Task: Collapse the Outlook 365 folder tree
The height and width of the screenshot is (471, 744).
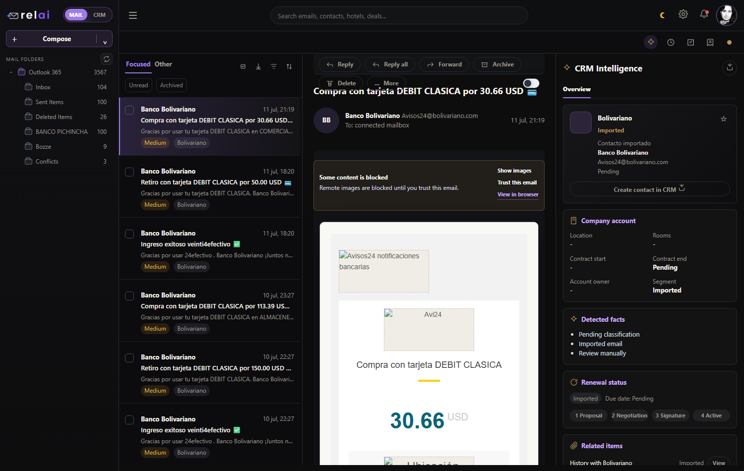Action: (x=11, y=72)
